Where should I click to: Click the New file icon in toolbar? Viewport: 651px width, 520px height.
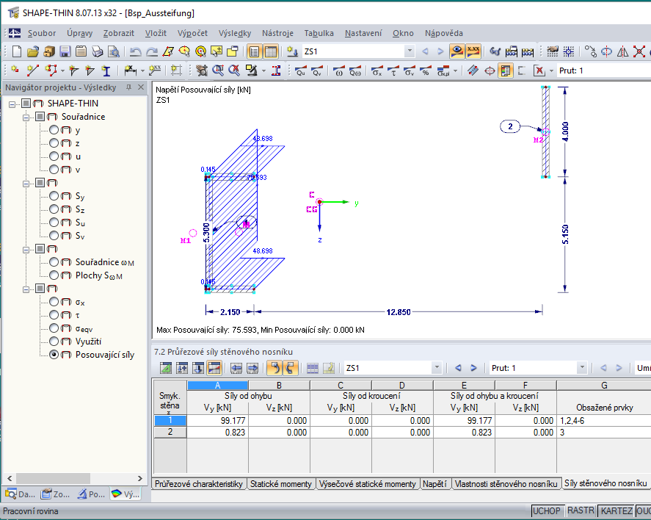point(17,51)
